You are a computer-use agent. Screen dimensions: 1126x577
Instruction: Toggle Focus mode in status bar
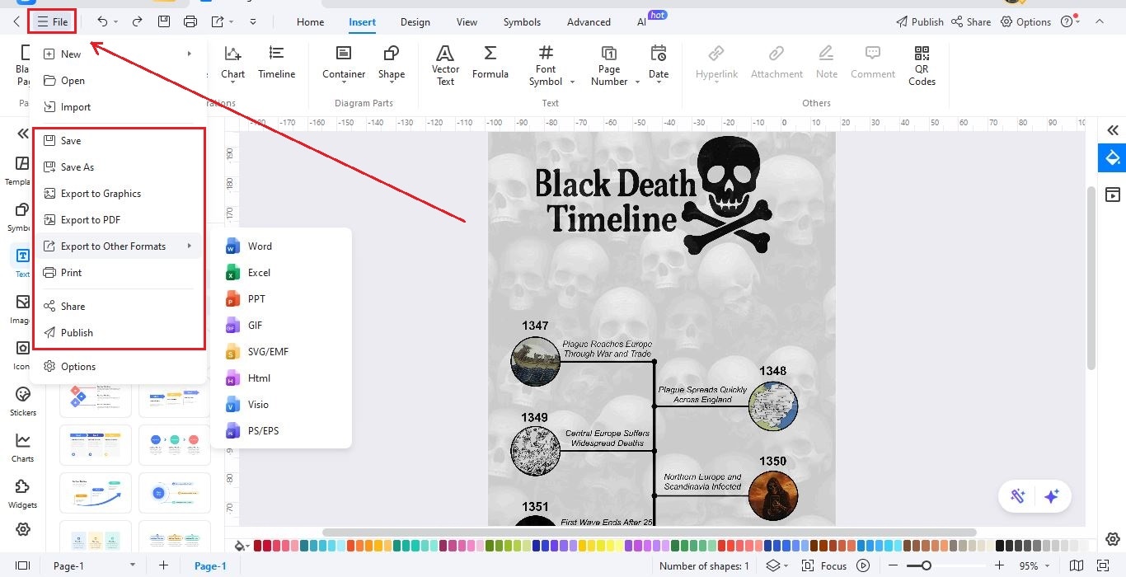[x=823, y=565]
